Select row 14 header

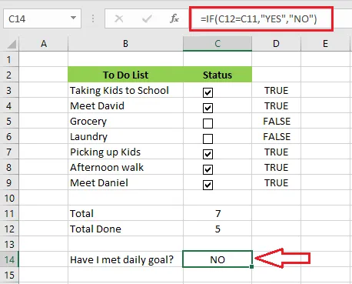click(9, 259)
